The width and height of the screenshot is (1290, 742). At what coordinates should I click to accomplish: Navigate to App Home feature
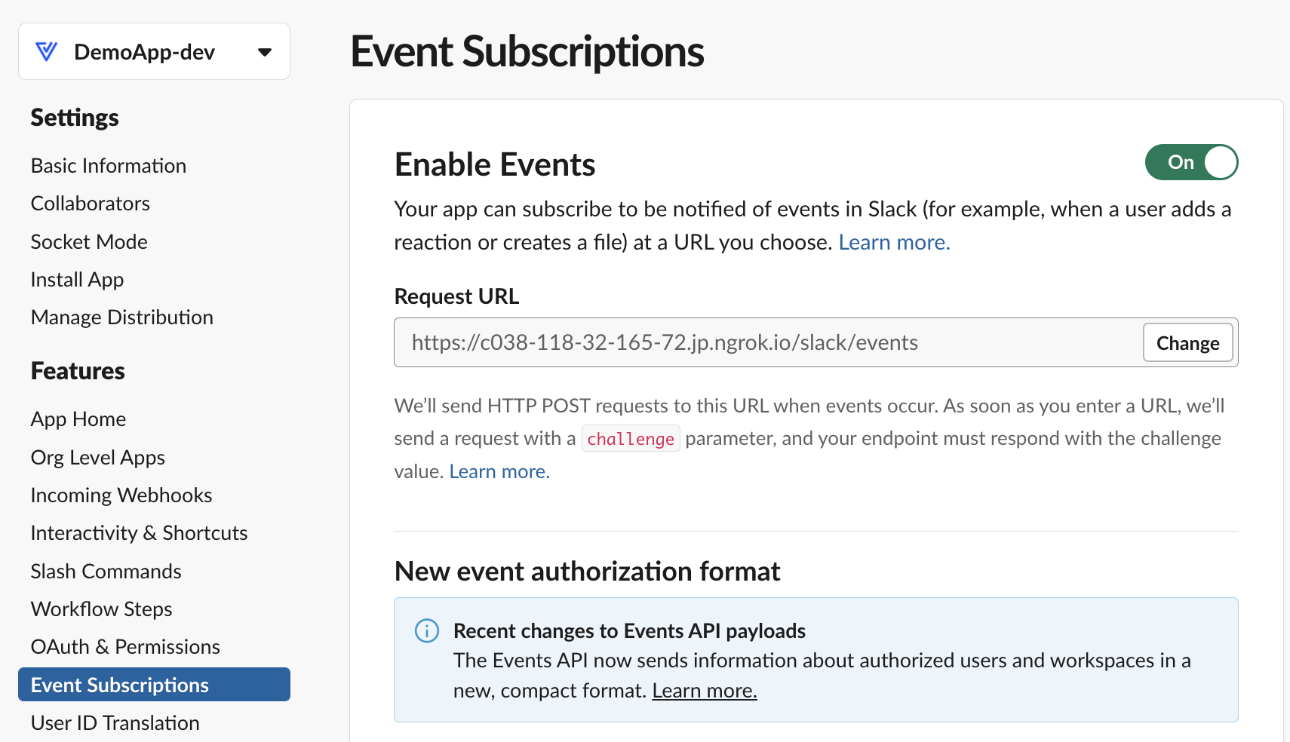coord(78,419)
